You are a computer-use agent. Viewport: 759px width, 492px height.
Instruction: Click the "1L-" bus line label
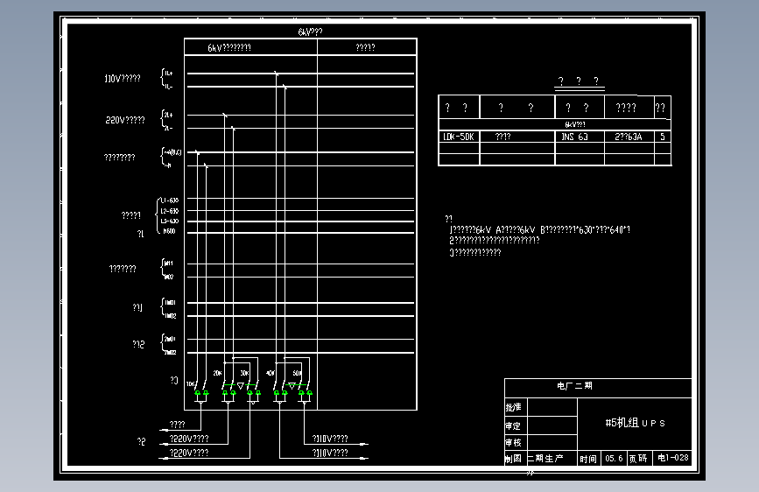(168, 87)
